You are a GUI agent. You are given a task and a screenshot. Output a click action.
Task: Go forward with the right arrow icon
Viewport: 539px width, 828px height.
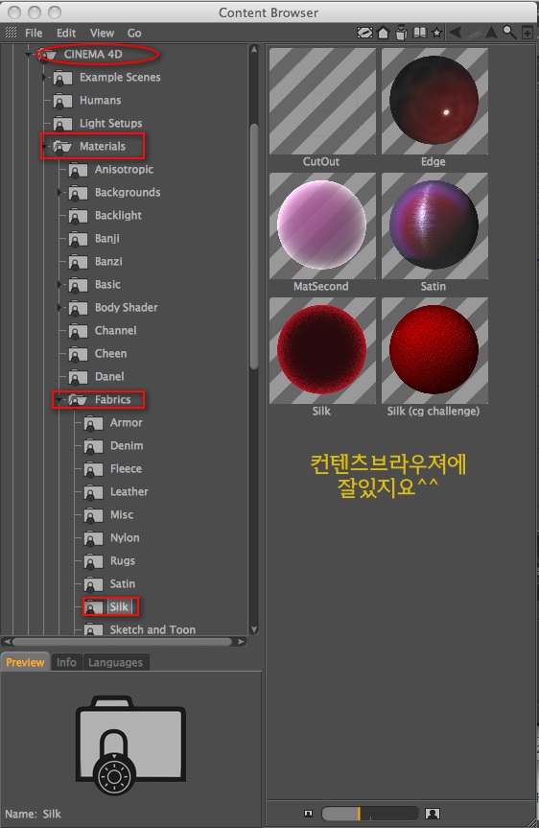click(473, 33)
